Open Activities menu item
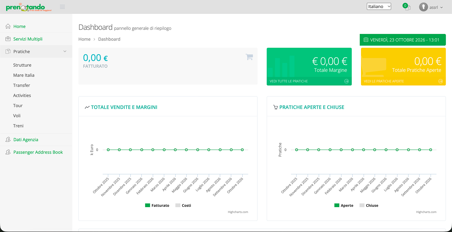 pyautogui.click(x=22, y=96)
